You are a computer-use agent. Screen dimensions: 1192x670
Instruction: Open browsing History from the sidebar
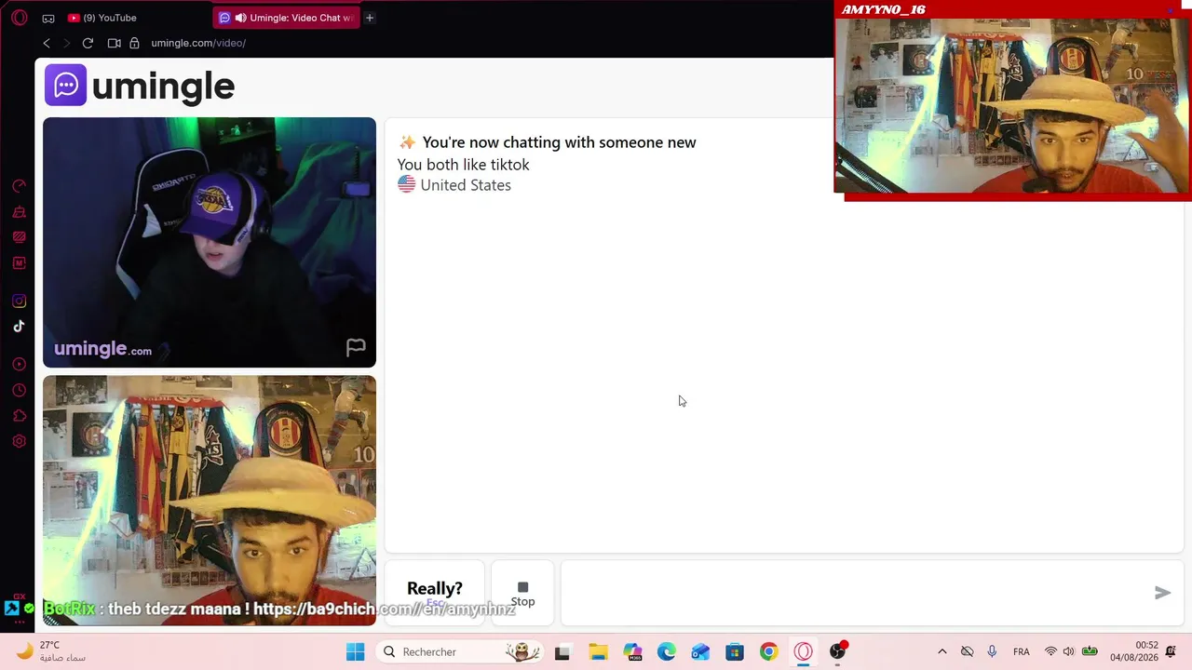[19, 391]
